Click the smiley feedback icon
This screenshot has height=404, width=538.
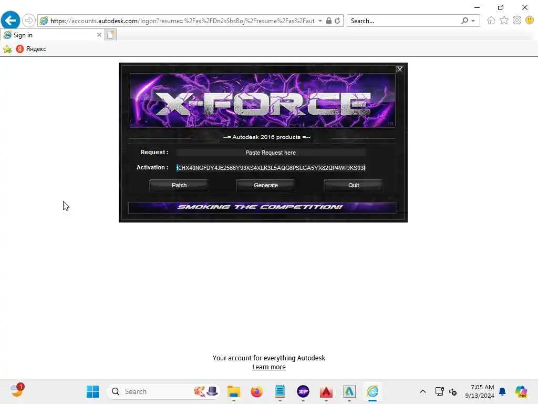pyautogui.click(x=530, y=21)
